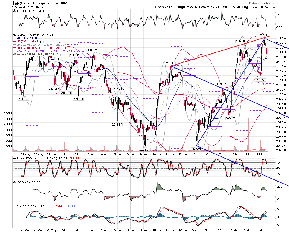Click the 2126.65 price label
Screen dimensions: 289x234
coord(241,42)
